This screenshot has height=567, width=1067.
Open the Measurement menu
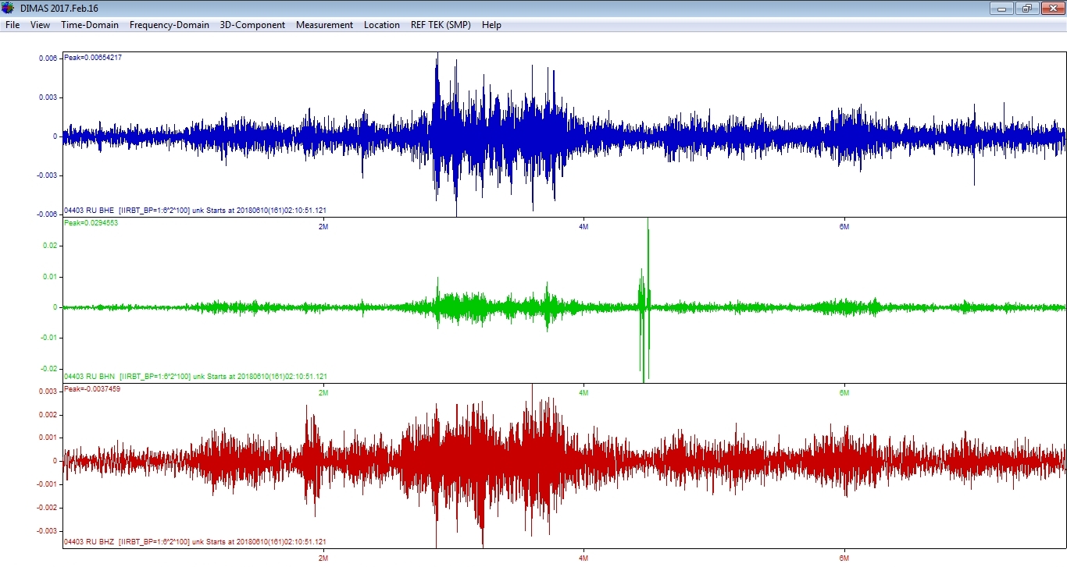coord(324,25)
